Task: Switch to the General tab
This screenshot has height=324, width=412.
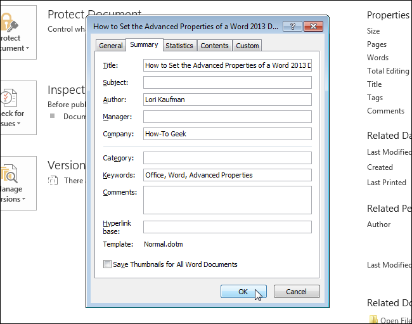Action: pyautogui.click(x=111, y=46)
